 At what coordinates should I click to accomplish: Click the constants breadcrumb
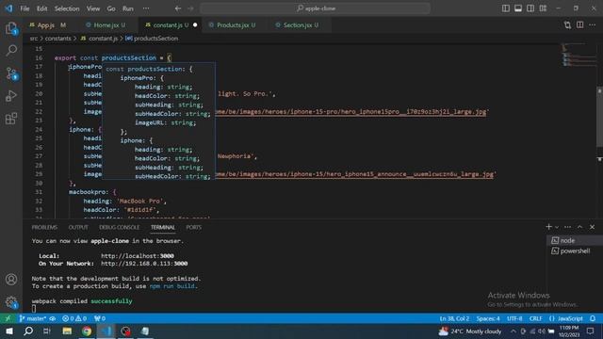point(58,39)
